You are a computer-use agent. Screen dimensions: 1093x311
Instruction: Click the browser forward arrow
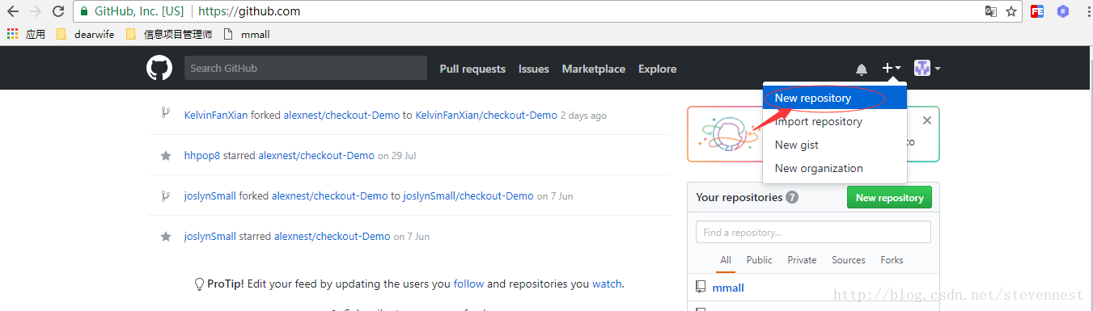(x=35, y=11)
